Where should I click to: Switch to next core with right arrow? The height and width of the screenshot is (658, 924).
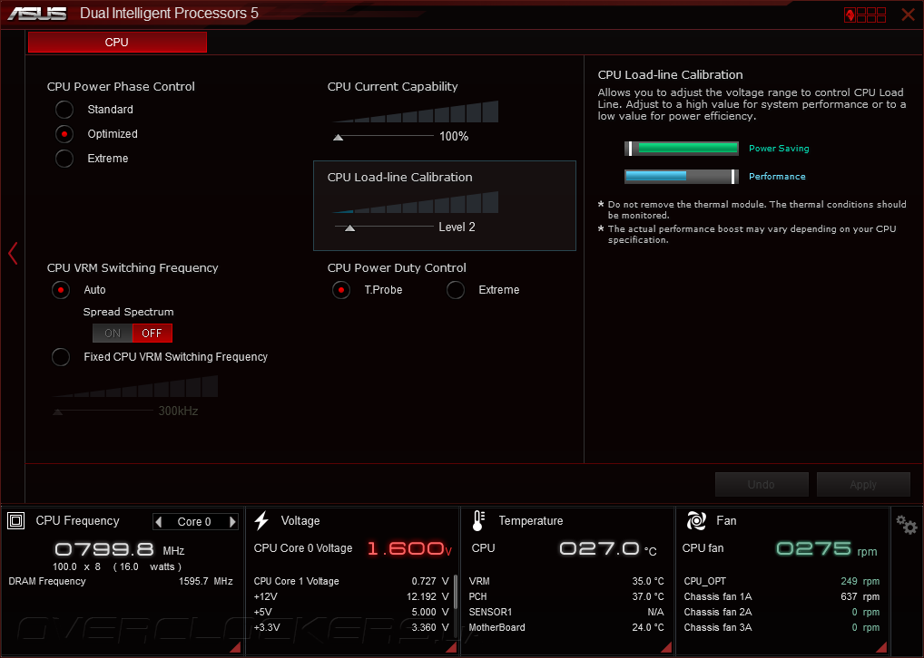click(x=232, y=521)
